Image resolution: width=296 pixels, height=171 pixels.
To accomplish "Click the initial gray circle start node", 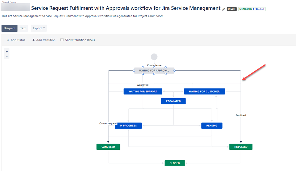I will (x=154, y=57).
